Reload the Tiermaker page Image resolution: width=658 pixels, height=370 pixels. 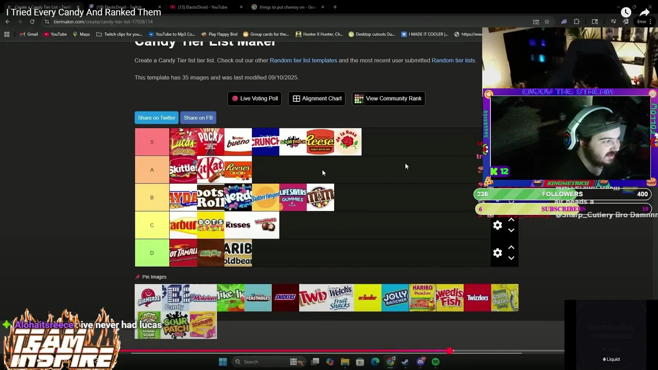pos(32,22)
